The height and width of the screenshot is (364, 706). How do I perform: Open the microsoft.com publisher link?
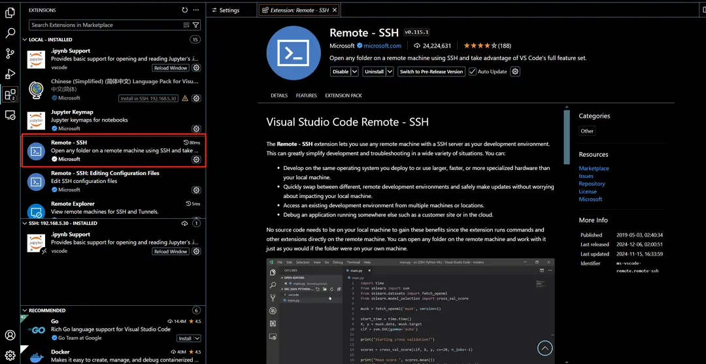click(382, 46)
